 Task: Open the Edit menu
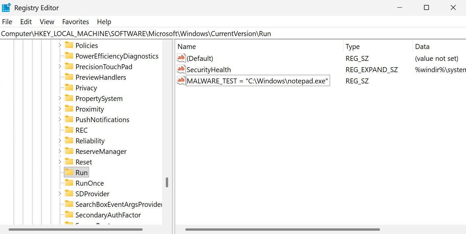pyautogui.click(x=26, y=22)
